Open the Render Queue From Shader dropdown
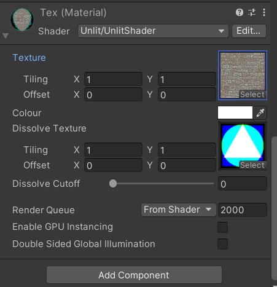Image resolution: width=277 pixels, height=287 pixels. point(178,210)
